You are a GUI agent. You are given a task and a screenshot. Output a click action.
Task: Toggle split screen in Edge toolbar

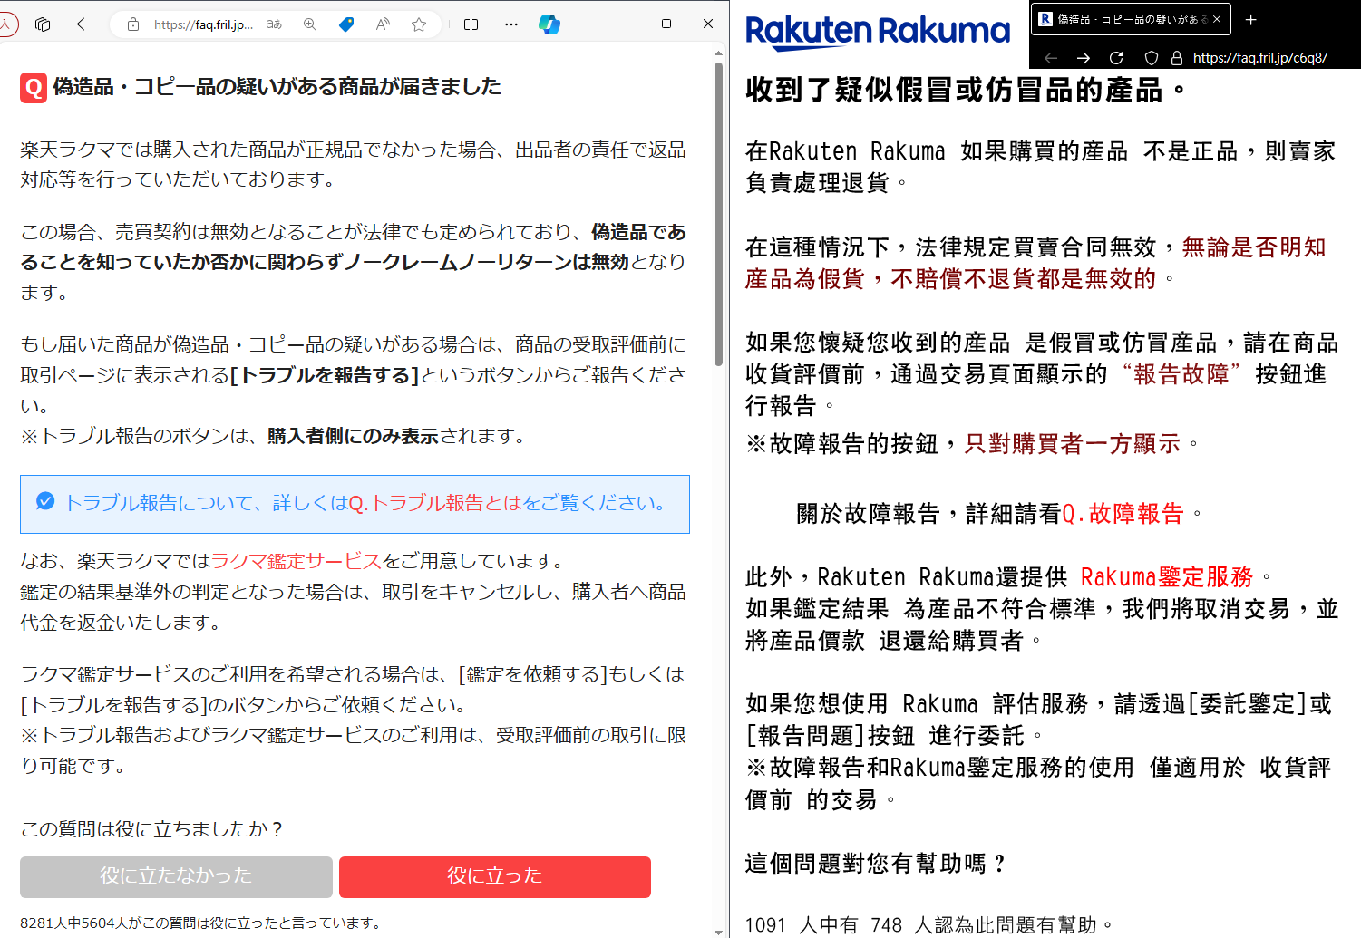(x=471, y=24)
